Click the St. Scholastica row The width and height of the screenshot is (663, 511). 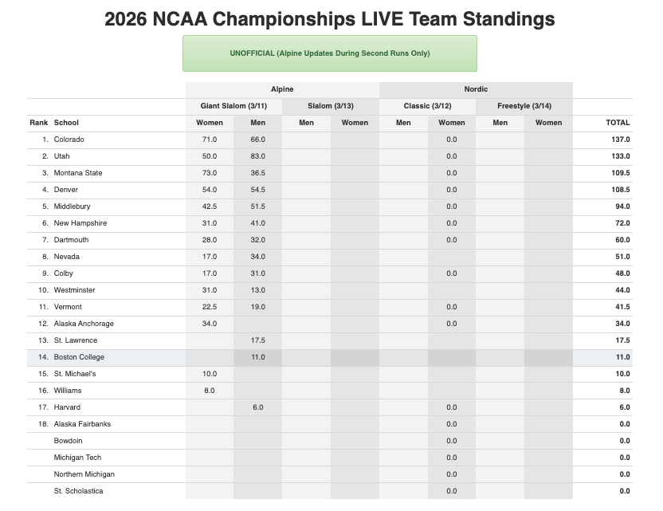click(x=78, y=491)
